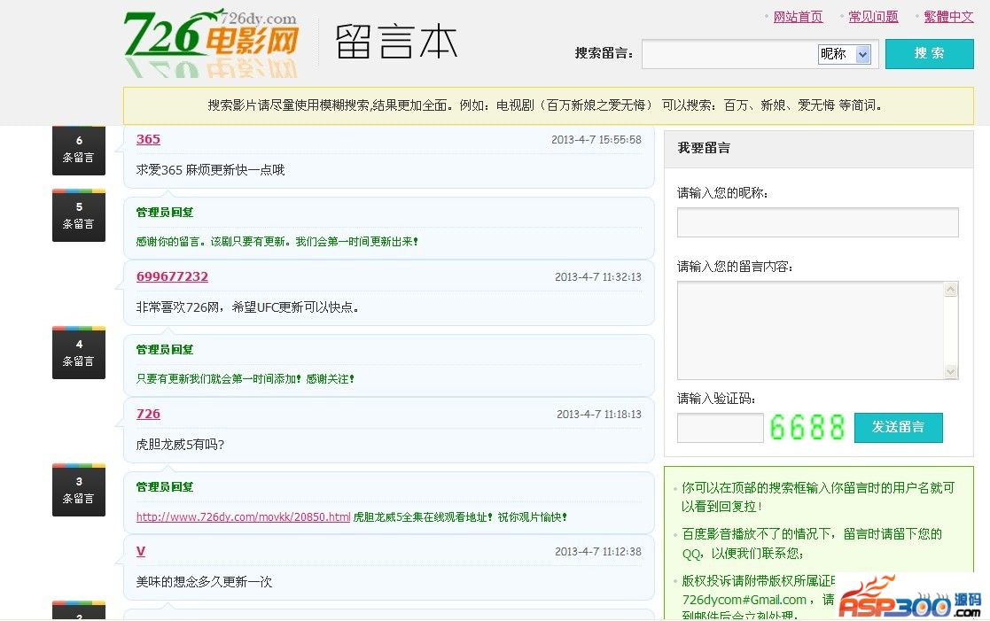Open the 726dy.com movkk/20850.html link
Viewport: 990px width, 621px height.
[243, 516]
